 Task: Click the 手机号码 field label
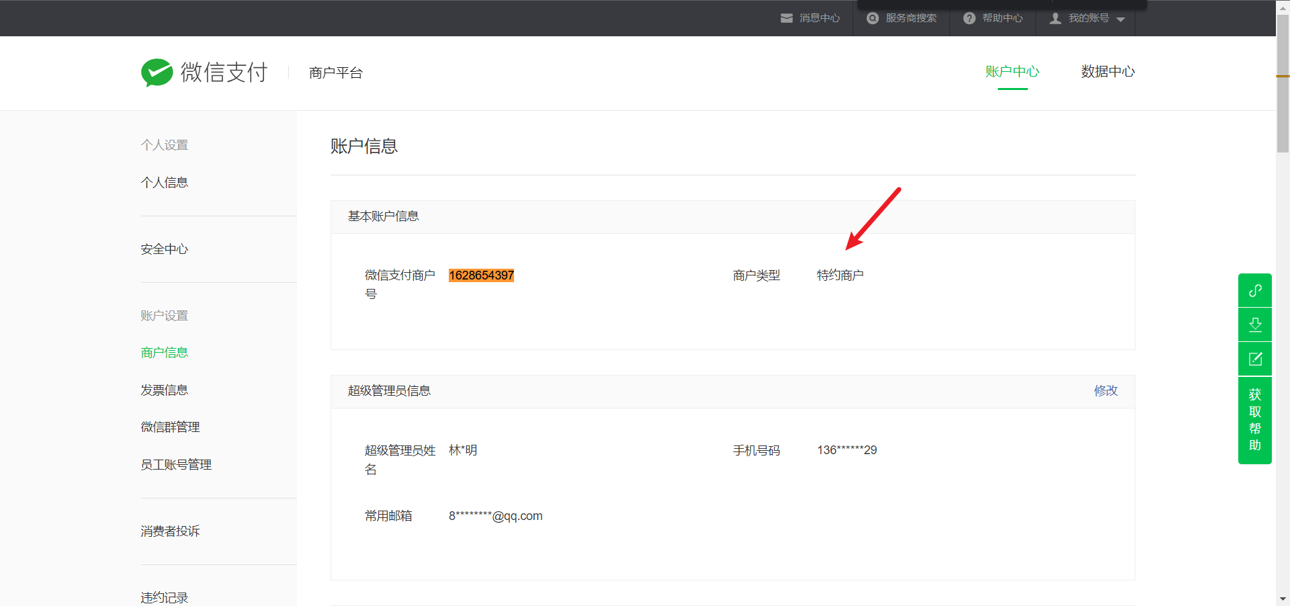[757, 450]
